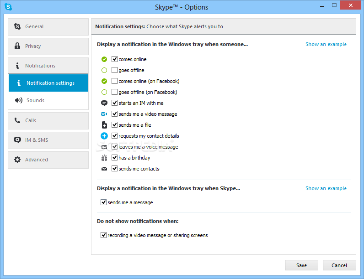The image size is (364, 279).
Task: Click the birthday gift icon
Action: point(104,158)
